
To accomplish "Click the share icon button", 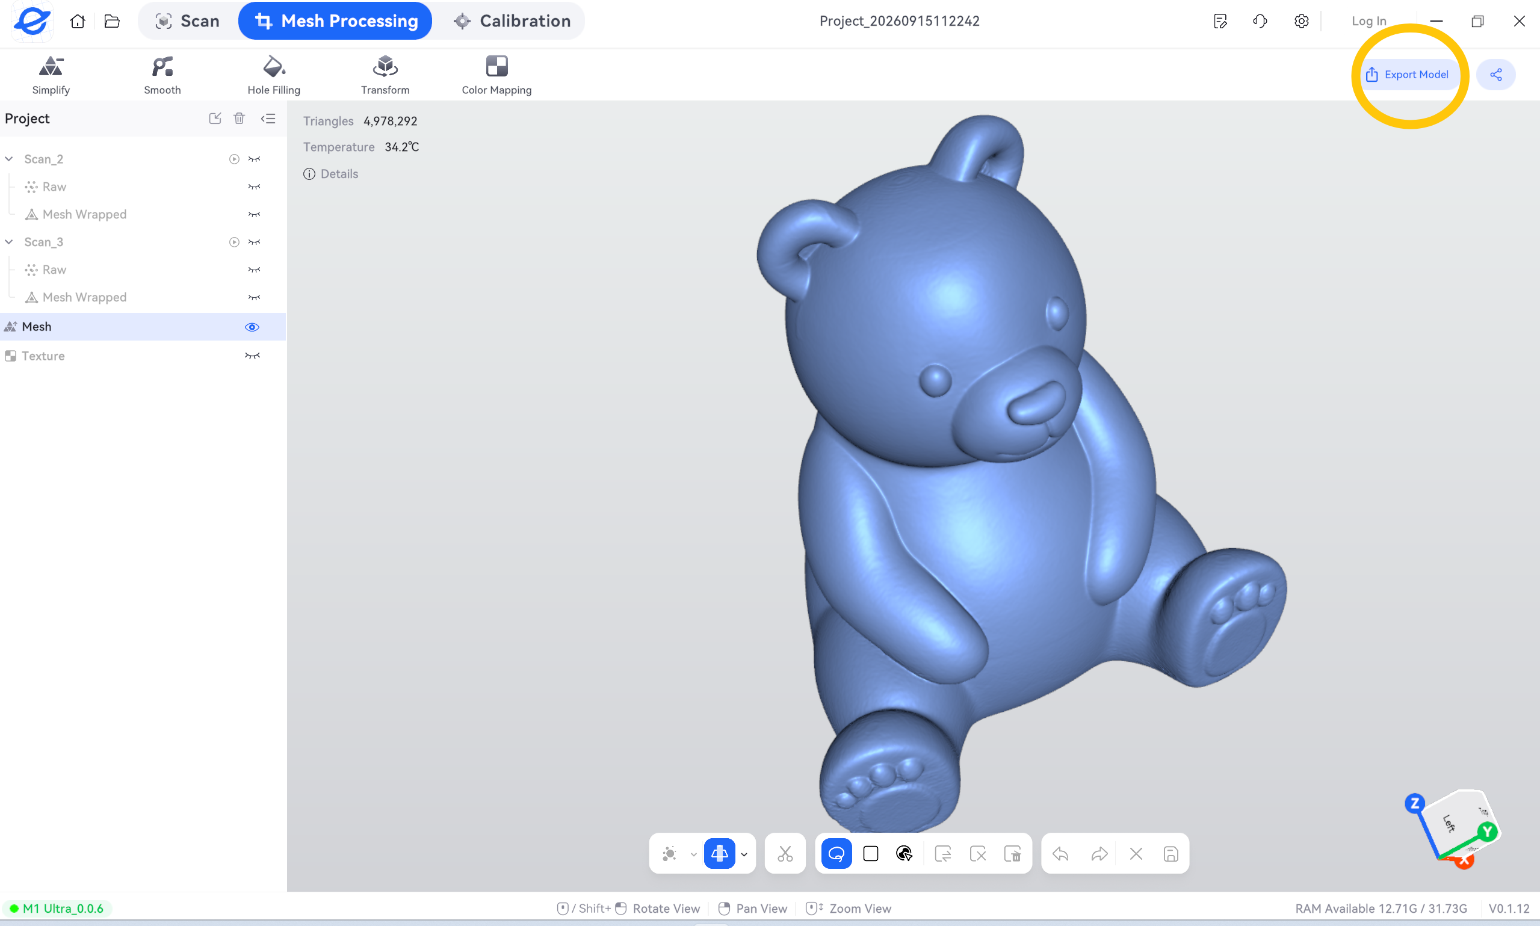I will point(1495,75).
